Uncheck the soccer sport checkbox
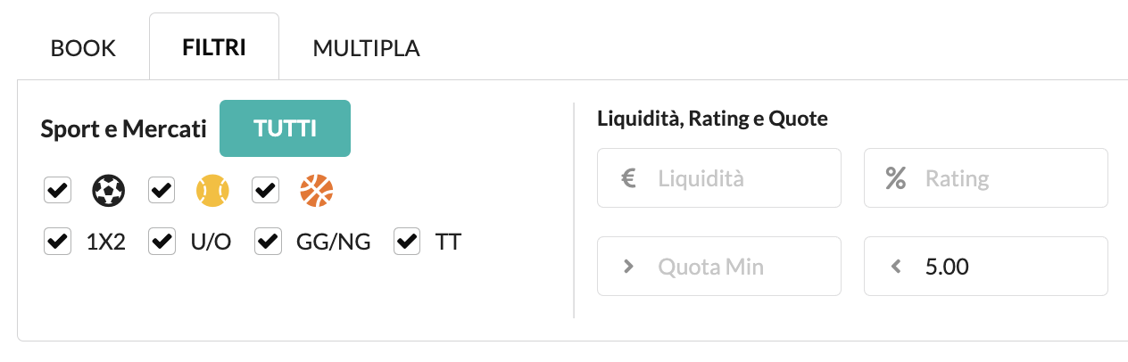Viewport: 1128px width, 362px height. (57, 190)
